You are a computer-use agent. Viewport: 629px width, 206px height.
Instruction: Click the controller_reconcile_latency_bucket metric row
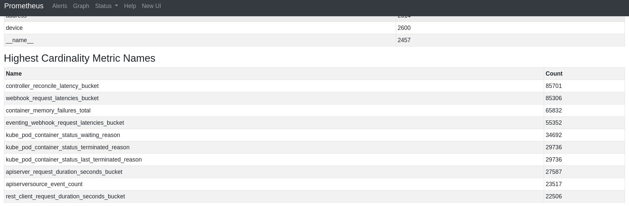tap(52, 86)
